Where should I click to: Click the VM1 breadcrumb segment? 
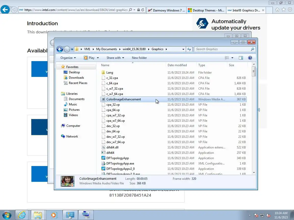87,49
